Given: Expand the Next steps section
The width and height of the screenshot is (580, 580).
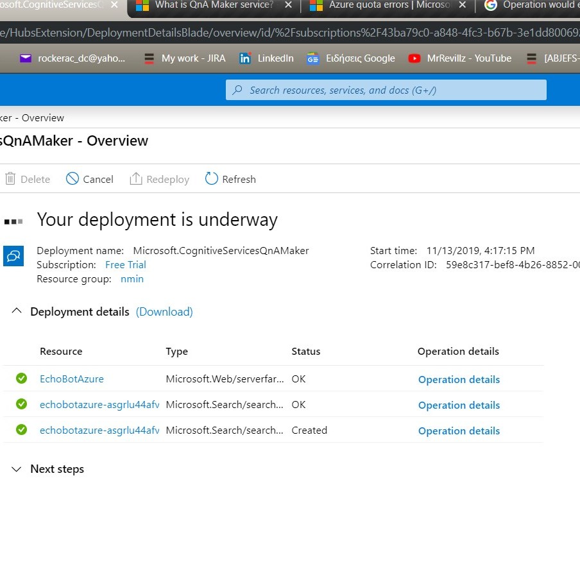Looking at the screenshot, I should pos(17,469).
